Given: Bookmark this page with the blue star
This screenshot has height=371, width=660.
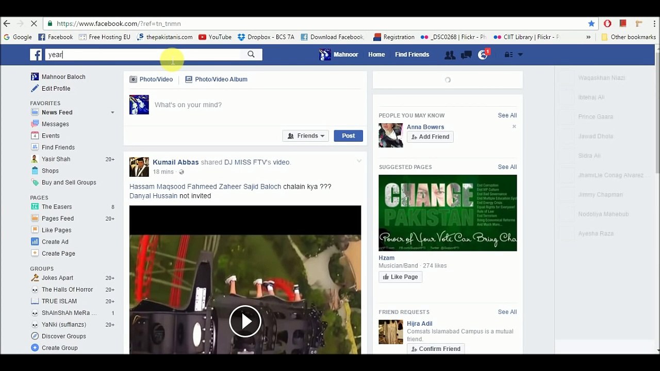Looking at the screenshot, I should coord(591,24).
